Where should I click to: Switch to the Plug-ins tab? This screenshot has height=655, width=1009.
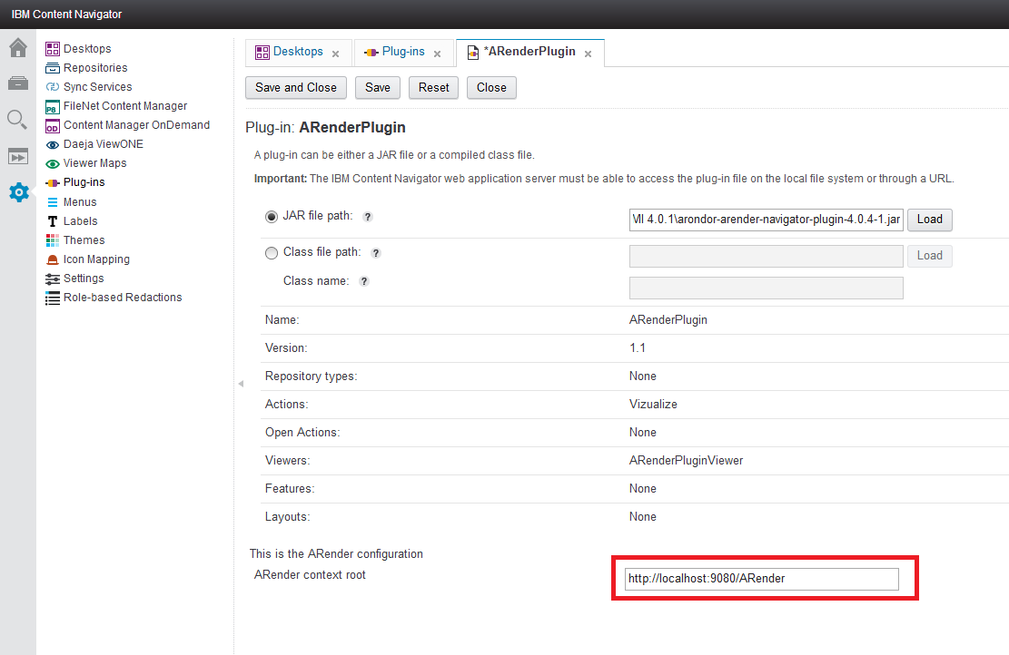[x=403, y=52]
